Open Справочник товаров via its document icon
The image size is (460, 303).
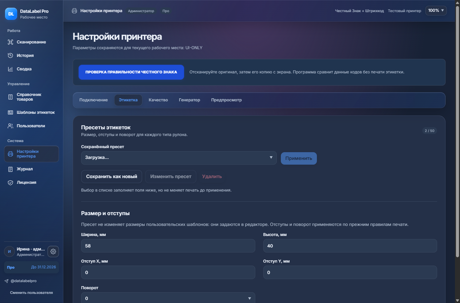pyautogui.click(x=10, y=97)
